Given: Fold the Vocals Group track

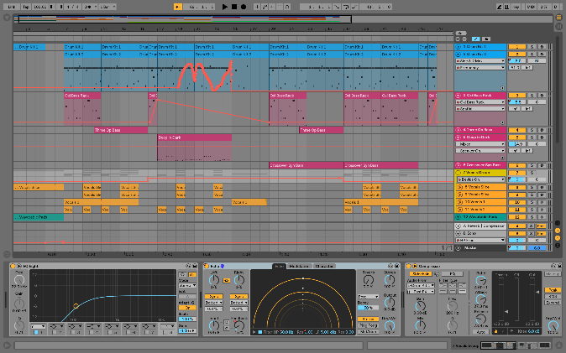Looking at the screenshot, I should [x=458, y=173].
